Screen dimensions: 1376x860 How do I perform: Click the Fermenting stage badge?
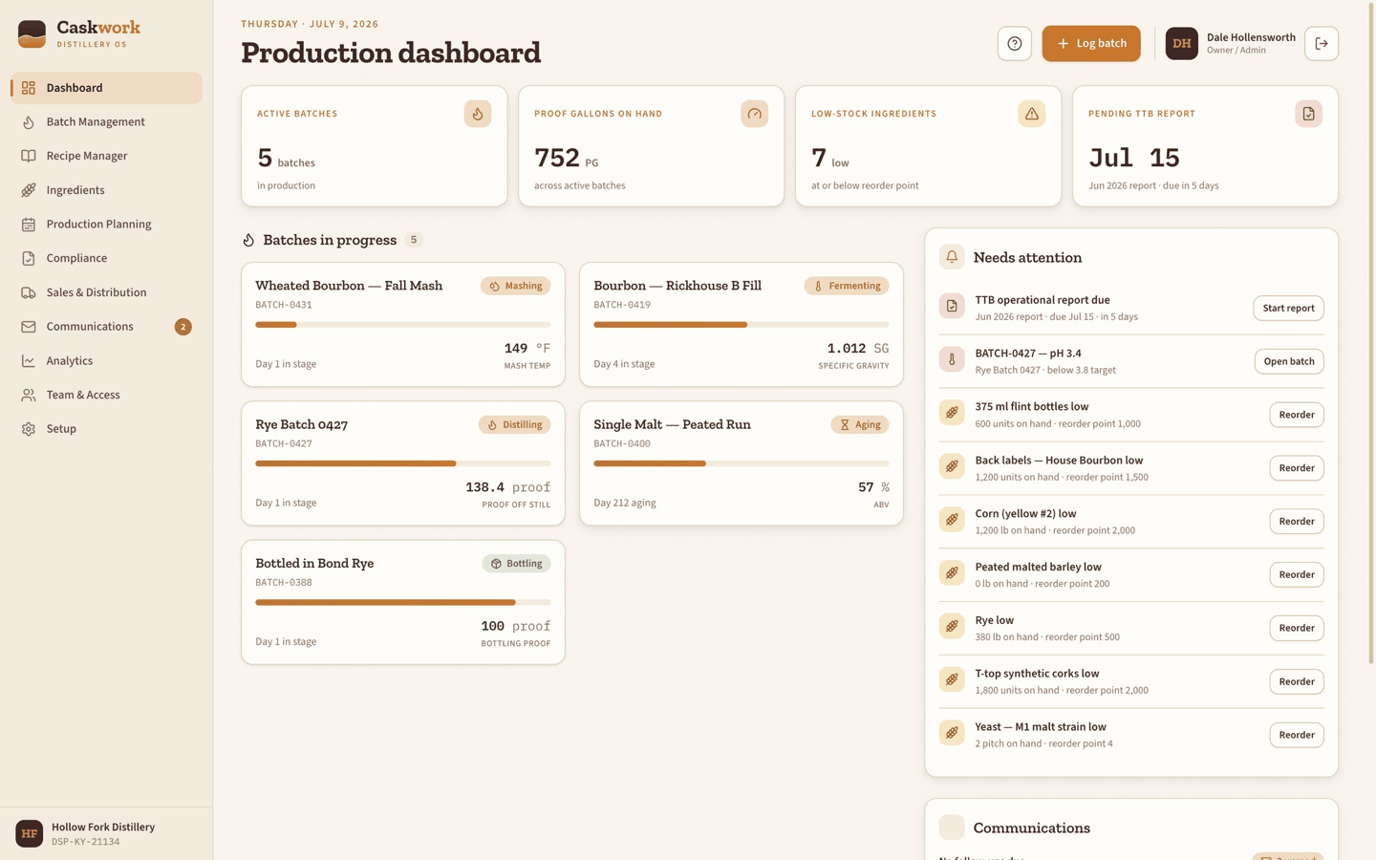click(x=846, y=286)
